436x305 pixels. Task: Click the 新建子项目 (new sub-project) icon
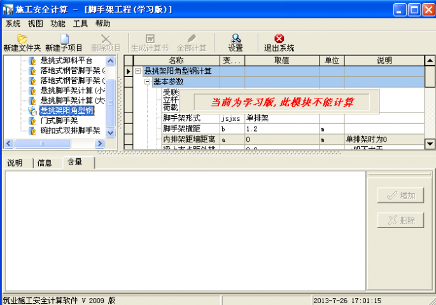[64, 39]
